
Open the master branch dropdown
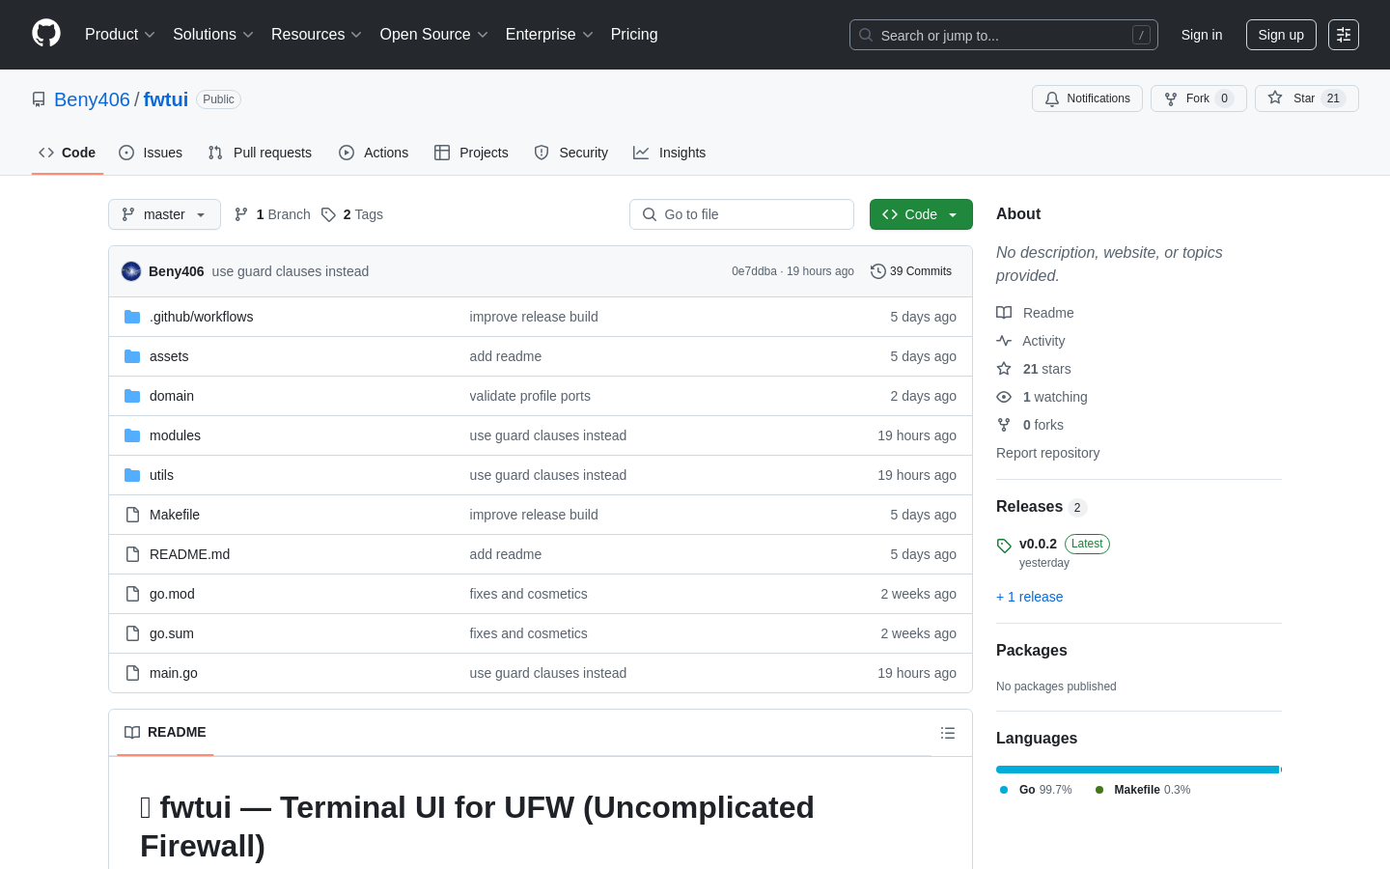pyautogui.click(x=164, y=214)
